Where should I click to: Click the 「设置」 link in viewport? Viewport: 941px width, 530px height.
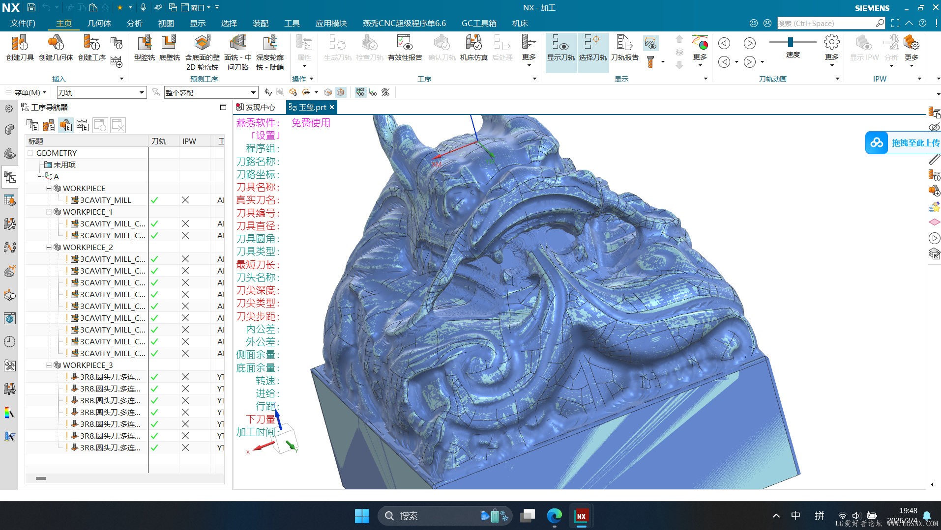(x=265, y=136)
